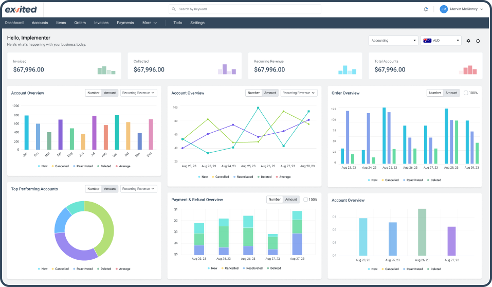The height and width of the screenshot is (287, 492).
Task: Click the green mini chart on the Invoiced card
Action: click(x=106, y=70)
